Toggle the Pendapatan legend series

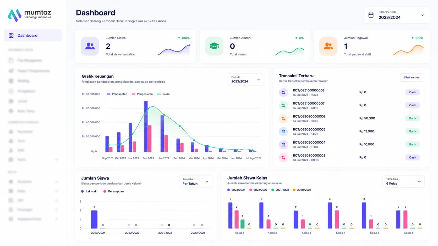coord(117,94)
